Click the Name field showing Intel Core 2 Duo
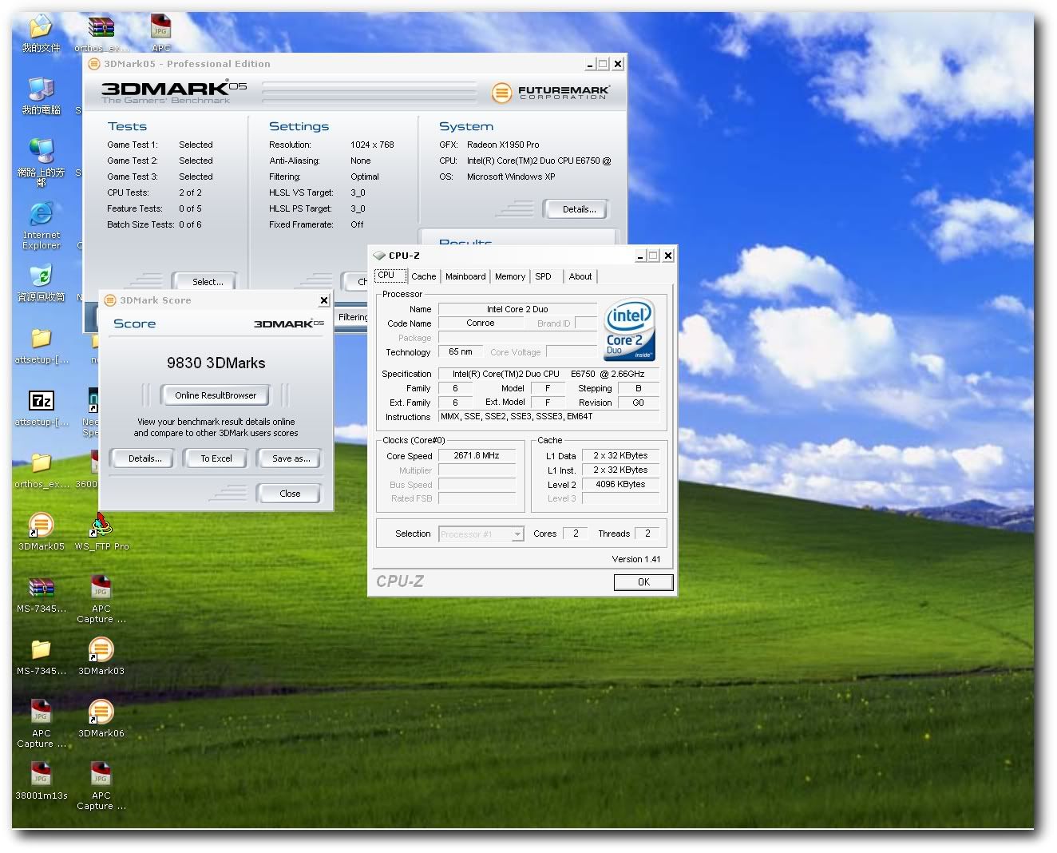Screen dimensions: 1057x853 click(517, 309)
